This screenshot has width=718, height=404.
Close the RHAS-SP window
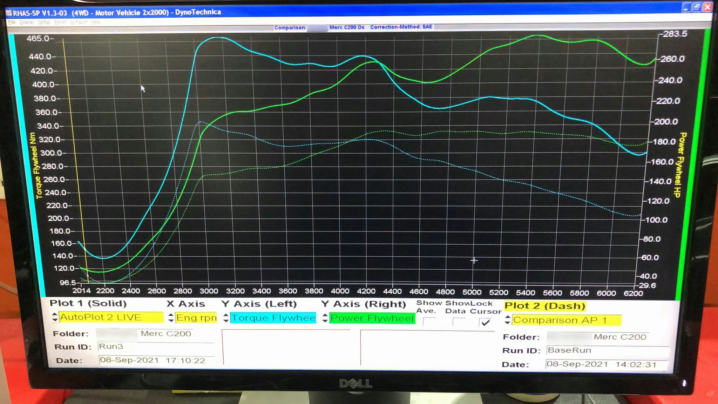pos(708,7)
